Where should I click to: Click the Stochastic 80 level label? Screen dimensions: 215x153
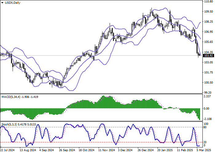[206, 127]
